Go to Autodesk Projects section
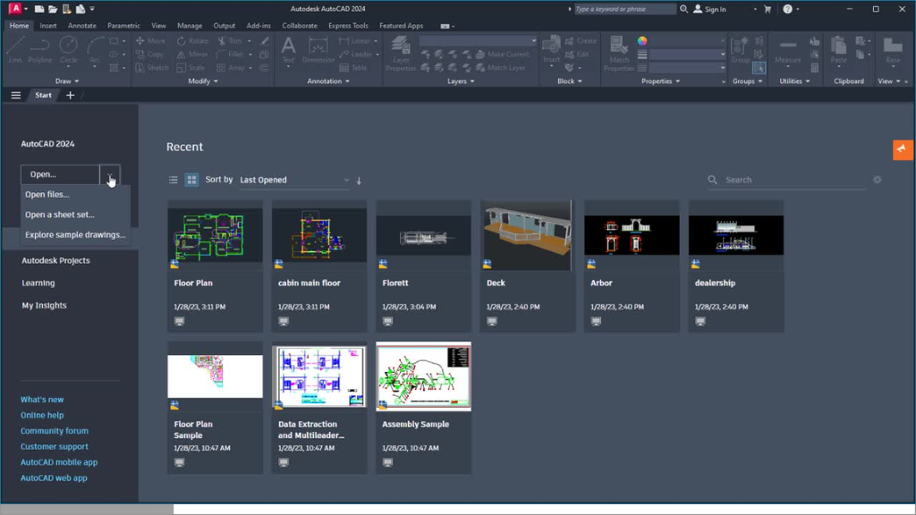916x515 pixels. 55,260
